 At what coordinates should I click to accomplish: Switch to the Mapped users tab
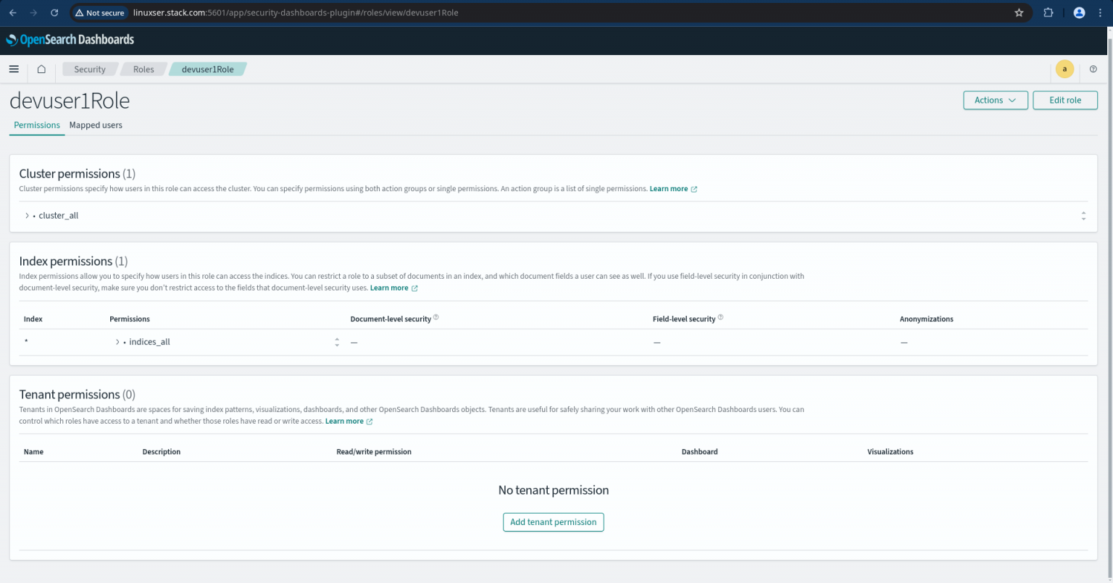[96, 125]
